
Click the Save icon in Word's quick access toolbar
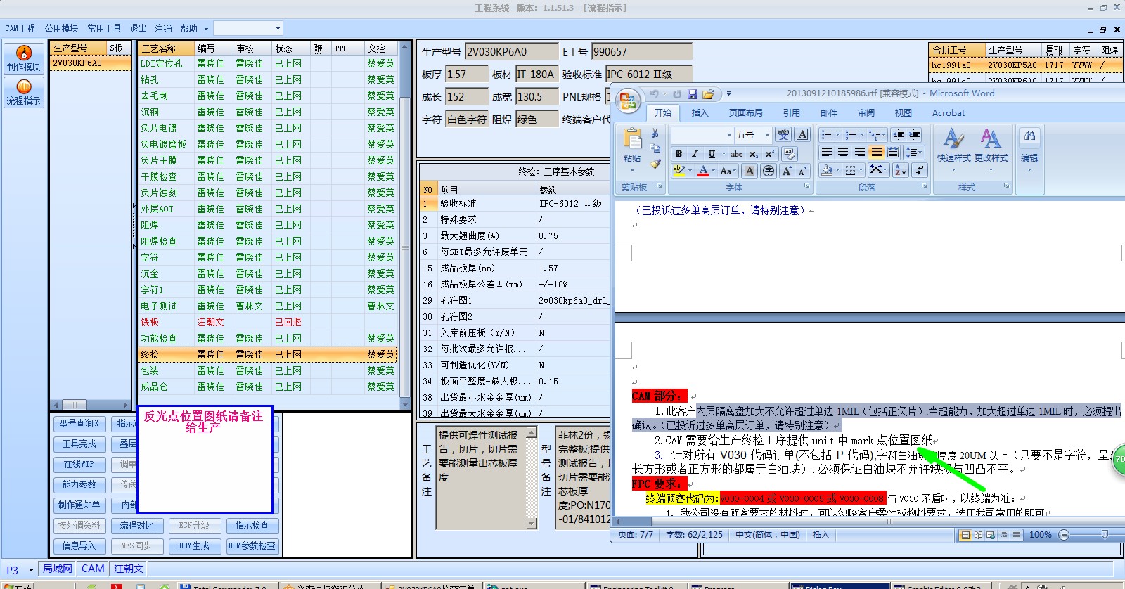(693, 94)
